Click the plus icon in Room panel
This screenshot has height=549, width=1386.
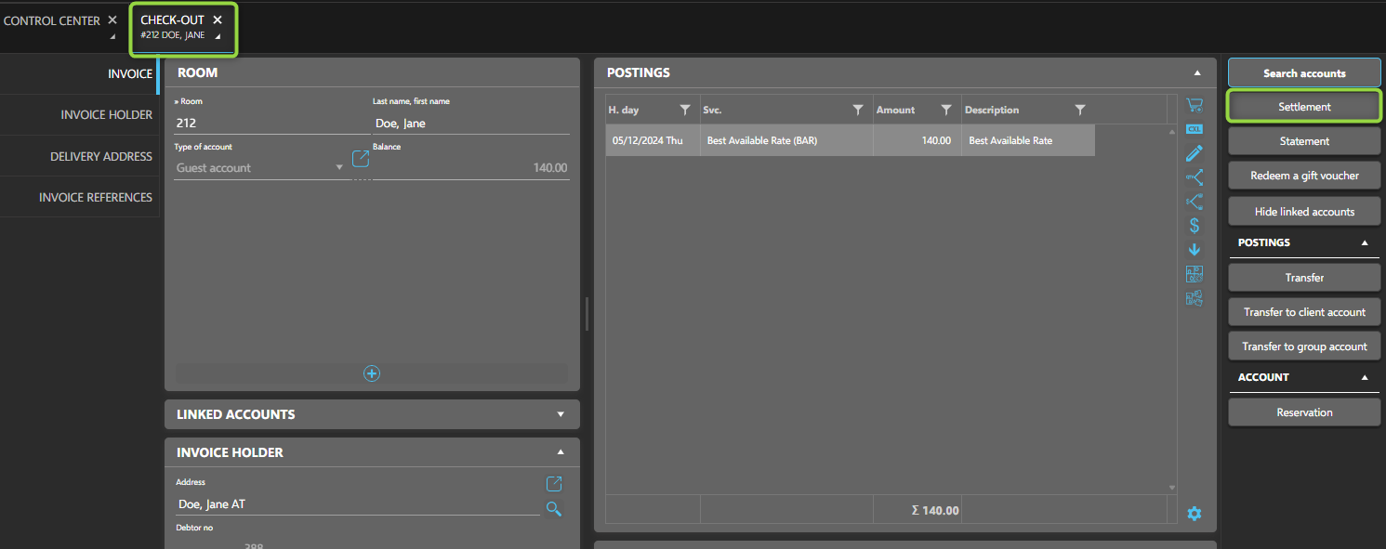tap(372, 373)
